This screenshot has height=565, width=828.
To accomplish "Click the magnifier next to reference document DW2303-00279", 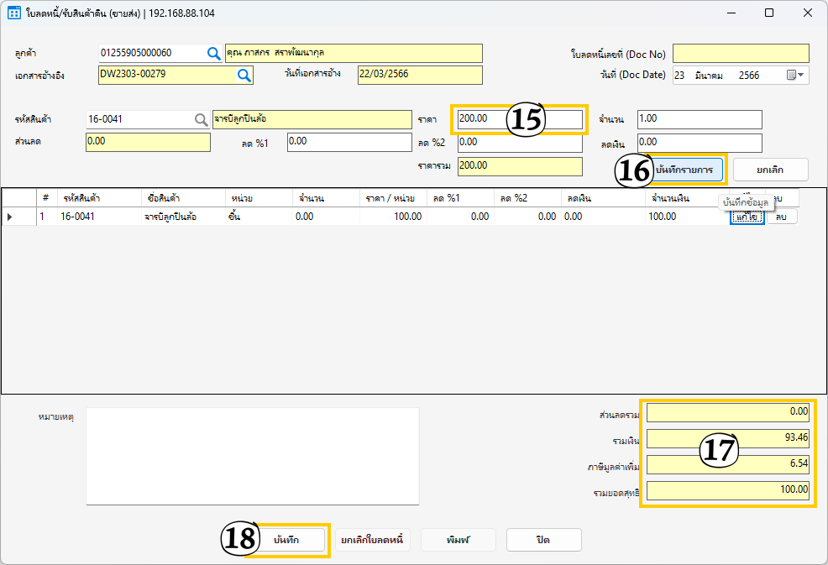I will pyautogui.click(x=244, y=76).
